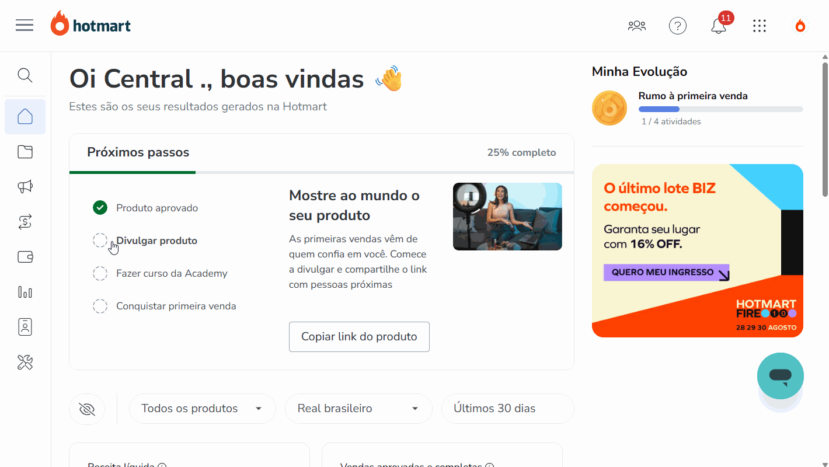
Task: Open the Todos os produtos dropdown
Action: pyautogui.click(x=202, y=408)
